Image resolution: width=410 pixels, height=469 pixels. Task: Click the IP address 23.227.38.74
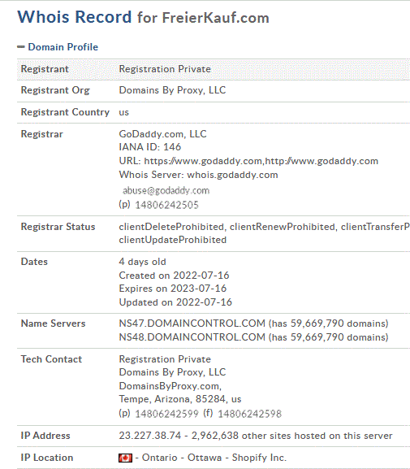point(150,436)
